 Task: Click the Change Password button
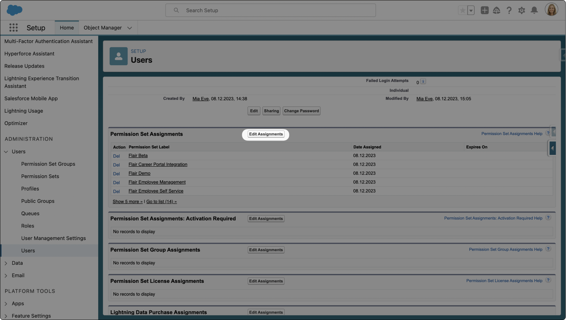pyautogui.click(x=301, y=111)
